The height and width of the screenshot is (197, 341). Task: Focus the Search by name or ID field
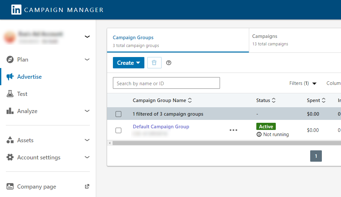166,83
